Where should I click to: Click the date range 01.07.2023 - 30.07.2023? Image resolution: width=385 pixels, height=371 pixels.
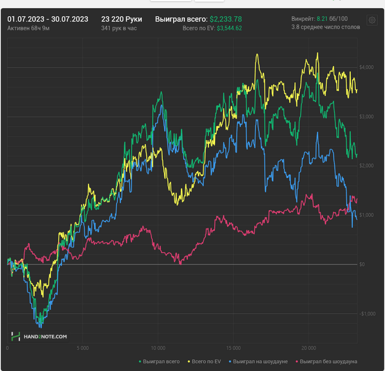point(48,19)
